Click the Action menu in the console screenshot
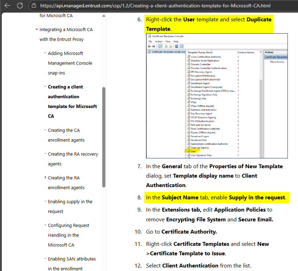The height and width of the screenshot is (271, 298). (x=159, y=41)
